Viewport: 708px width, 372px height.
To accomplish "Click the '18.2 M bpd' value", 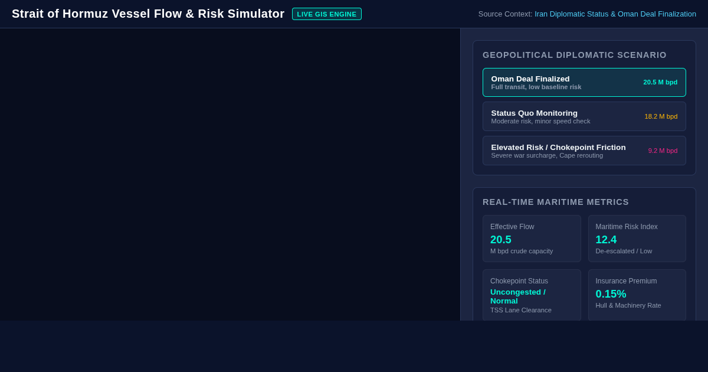I will pos(661,116).
